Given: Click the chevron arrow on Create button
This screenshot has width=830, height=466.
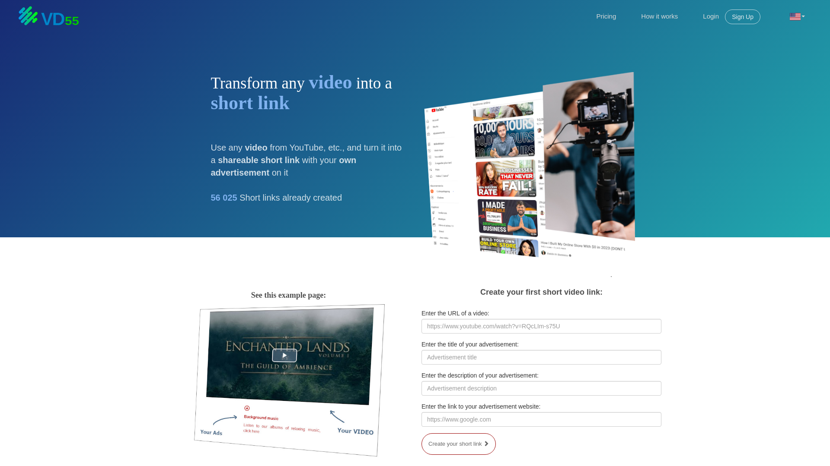Looking at the screenshot, I should click(x=486, y=444).
